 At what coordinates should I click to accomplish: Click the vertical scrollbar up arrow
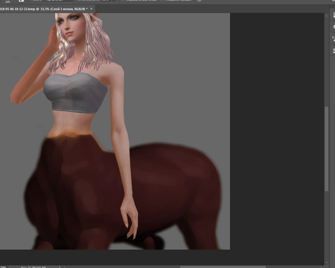coord(327,16)
